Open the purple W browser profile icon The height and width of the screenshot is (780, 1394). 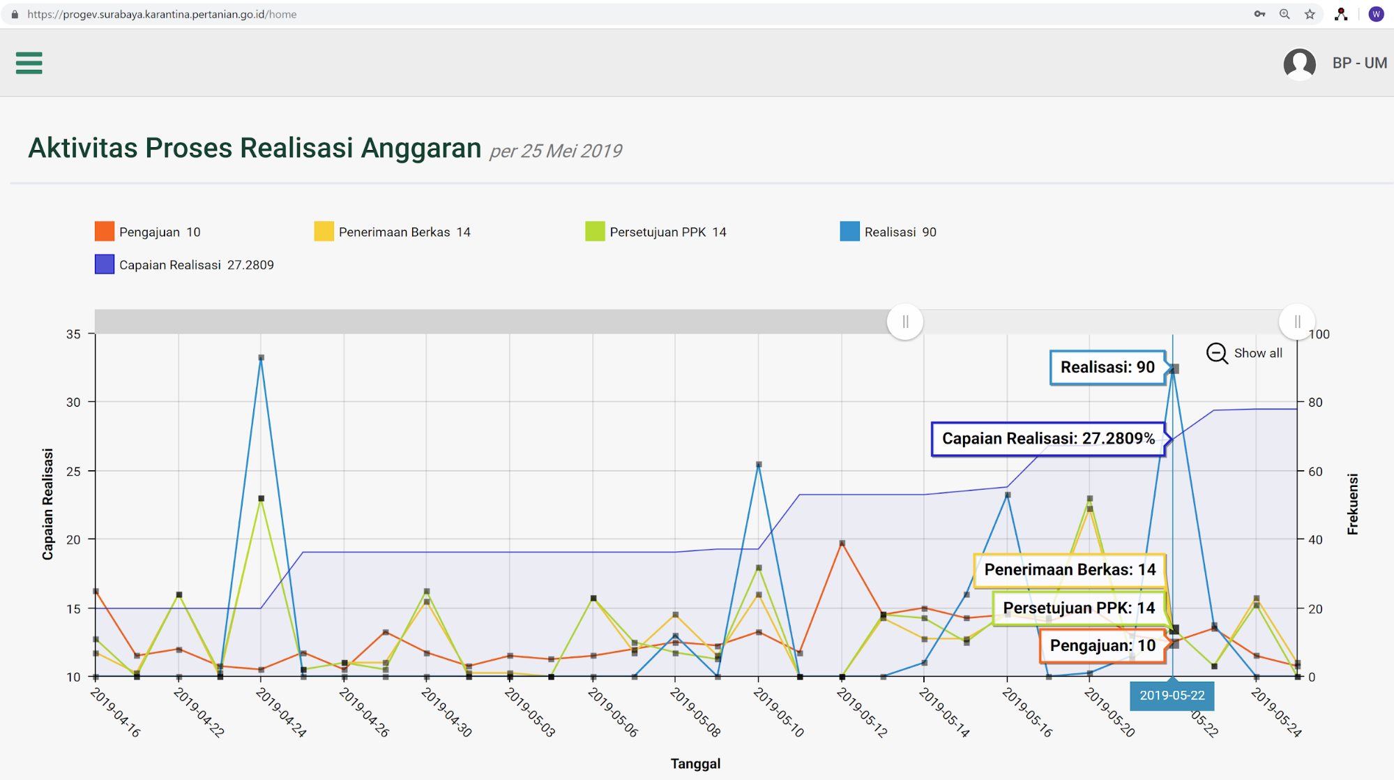click(1376, 14)
